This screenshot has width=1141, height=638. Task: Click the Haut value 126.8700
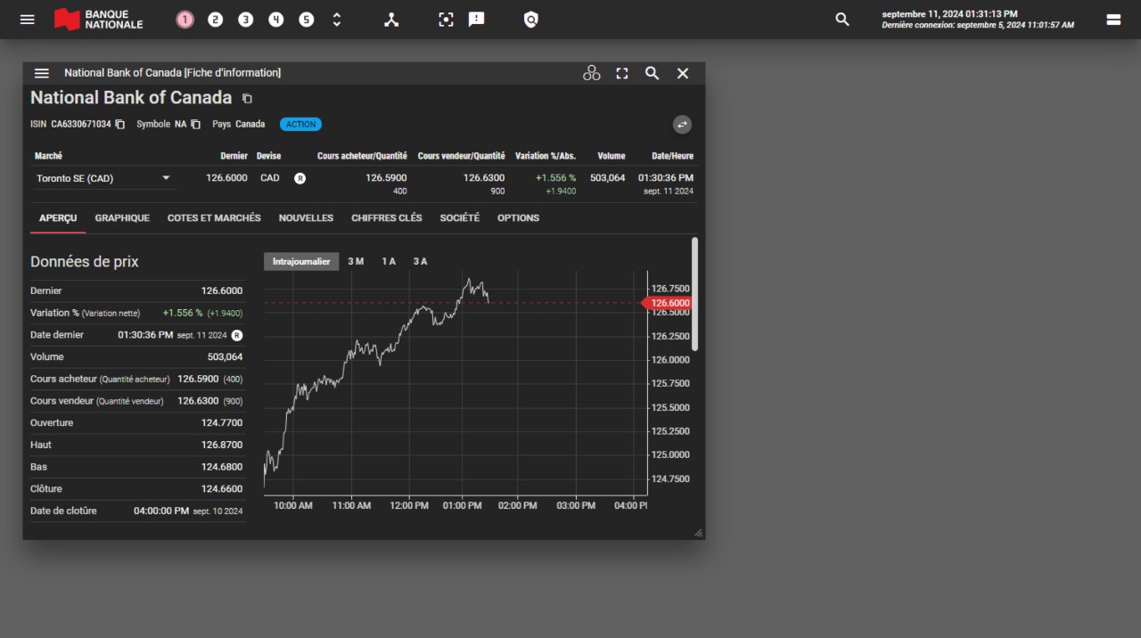222,445
